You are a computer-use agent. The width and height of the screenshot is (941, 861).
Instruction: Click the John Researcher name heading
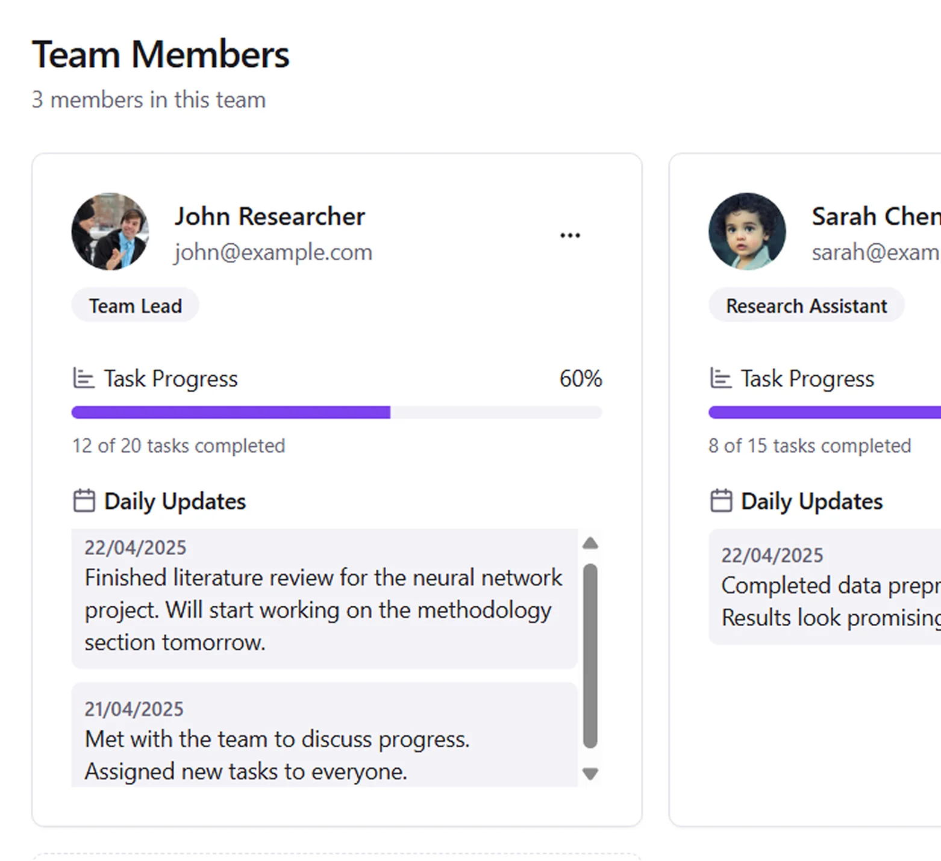click(270, 216)
